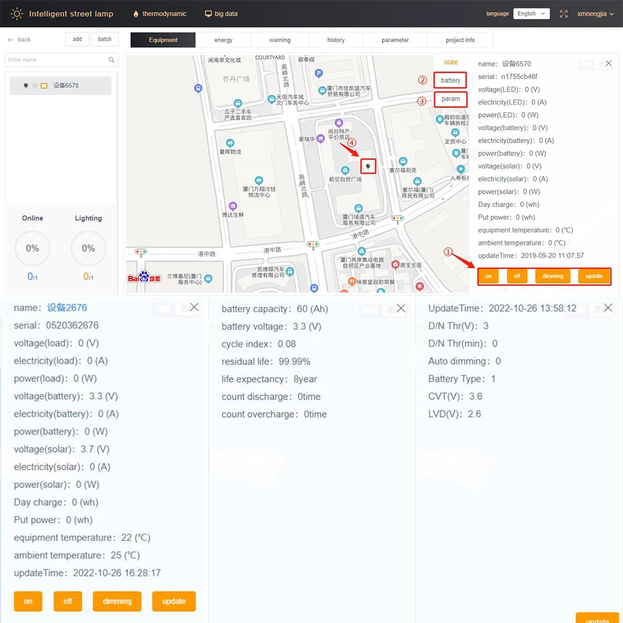
Task: Click the sun logo beside Intelligent street lamp
Action: (17, 14)
